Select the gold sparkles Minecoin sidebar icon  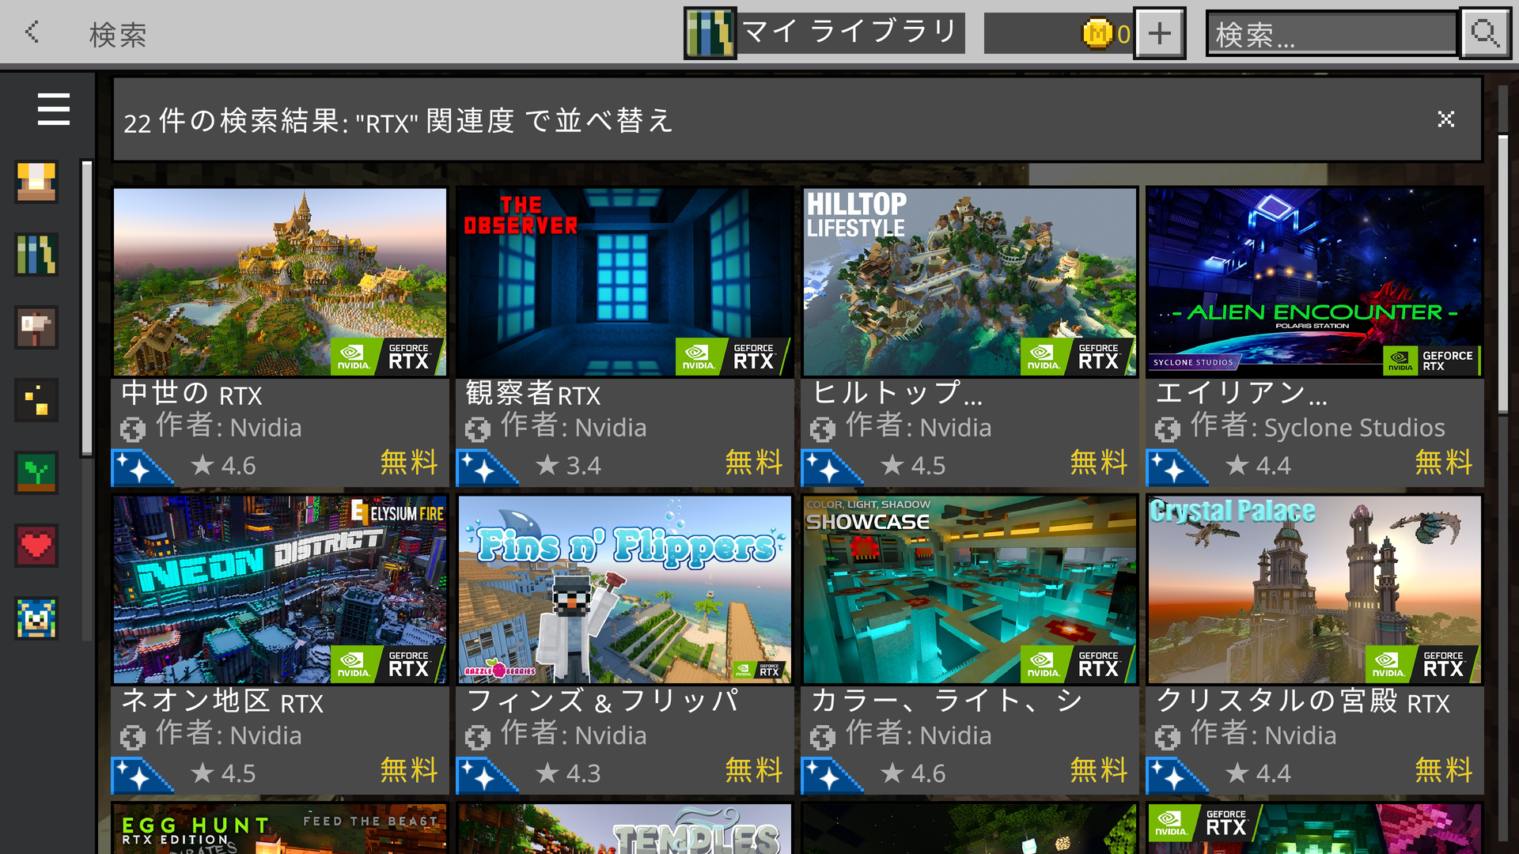point(37,400)
